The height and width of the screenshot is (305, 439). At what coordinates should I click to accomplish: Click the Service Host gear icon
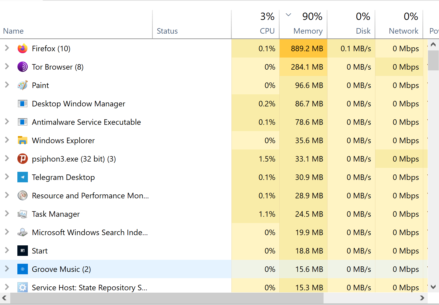[x=23, y=287]
